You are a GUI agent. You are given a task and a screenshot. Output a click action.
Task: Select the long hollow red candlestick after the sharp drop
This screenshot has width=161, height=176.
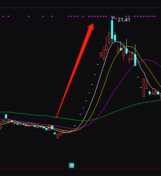click(144, 87)
